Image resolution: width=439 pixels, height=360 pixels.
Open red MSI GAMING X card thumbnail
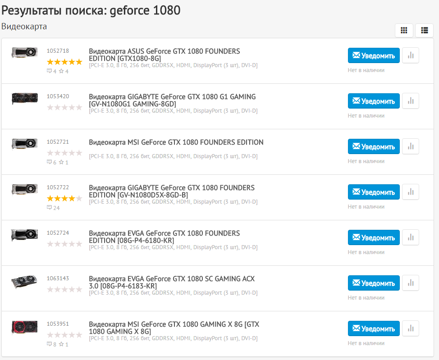[x=25, y=327]
